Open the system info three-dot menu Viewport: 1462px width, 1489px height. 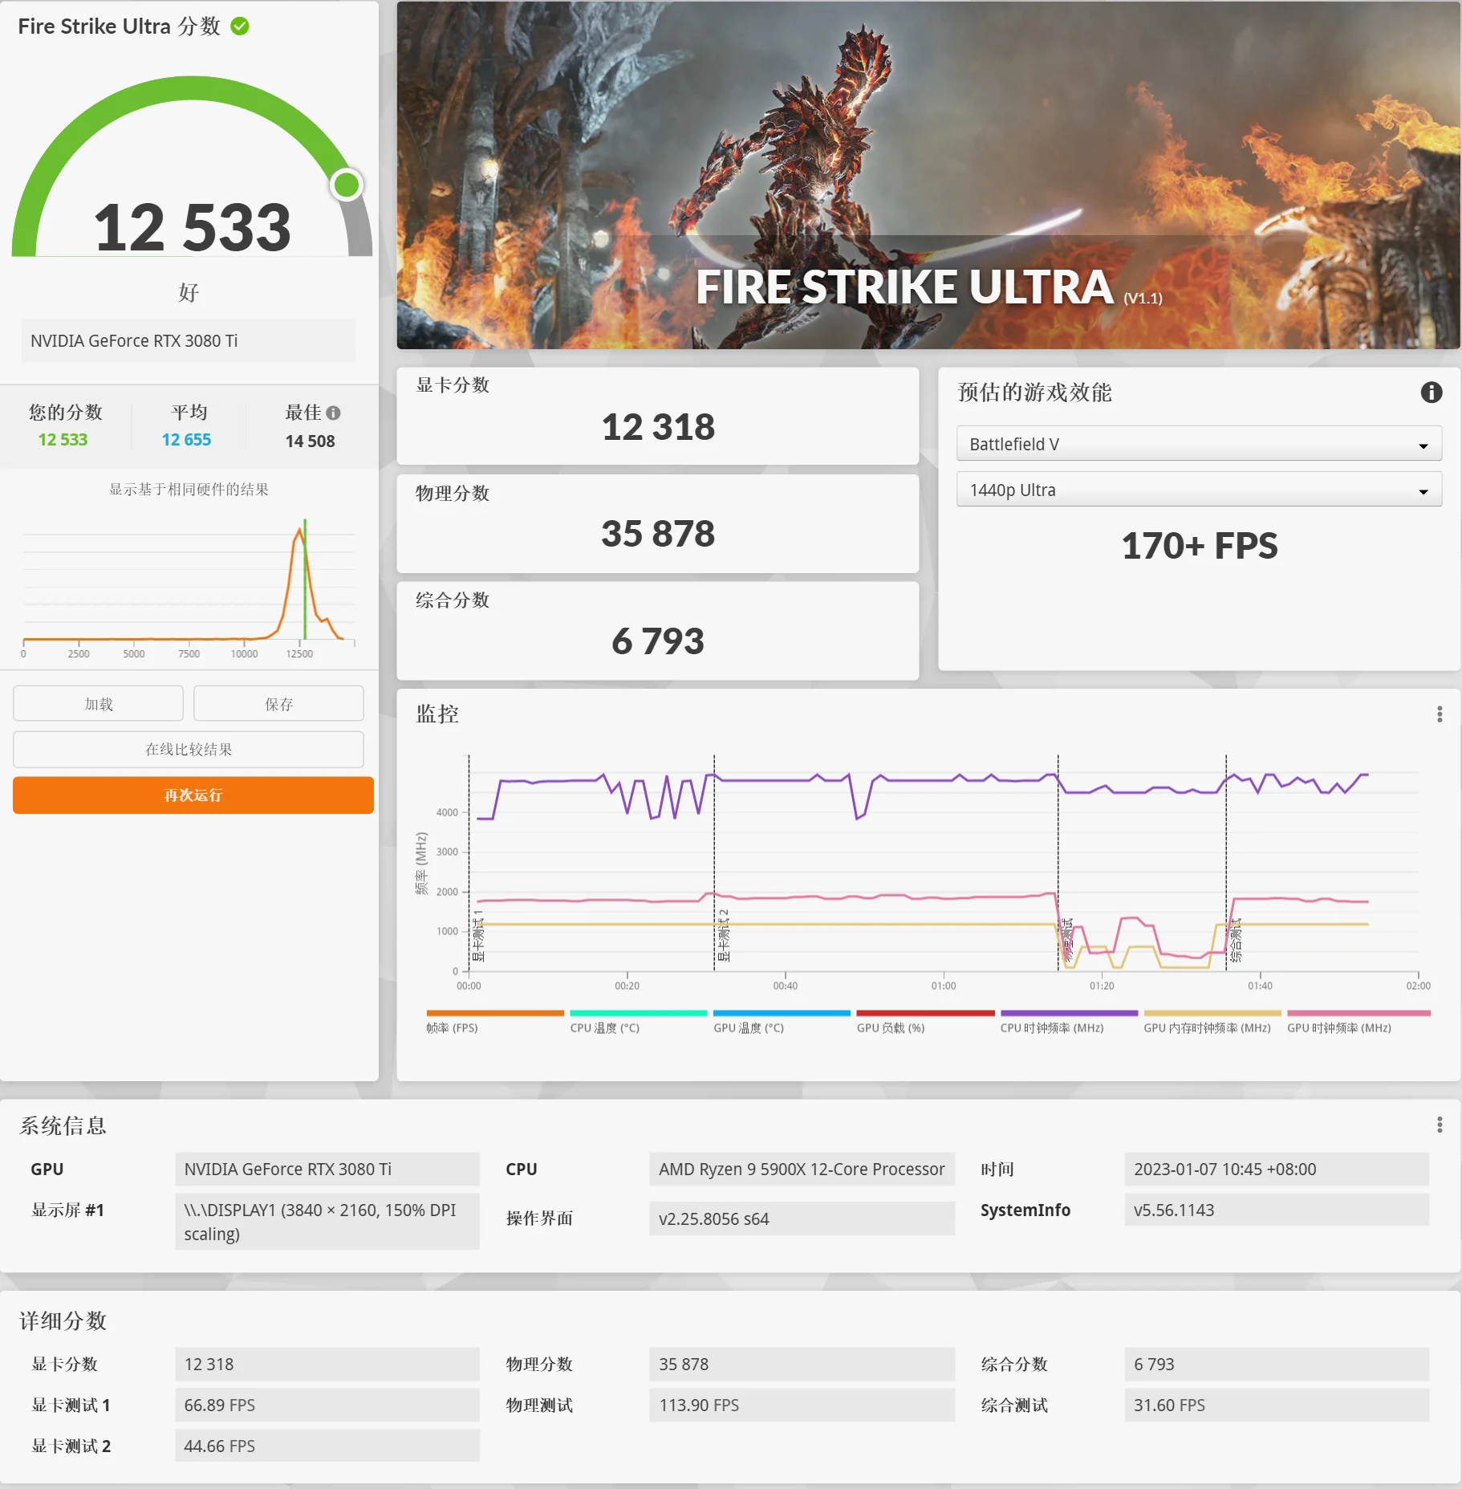tap(1440, 1125)
